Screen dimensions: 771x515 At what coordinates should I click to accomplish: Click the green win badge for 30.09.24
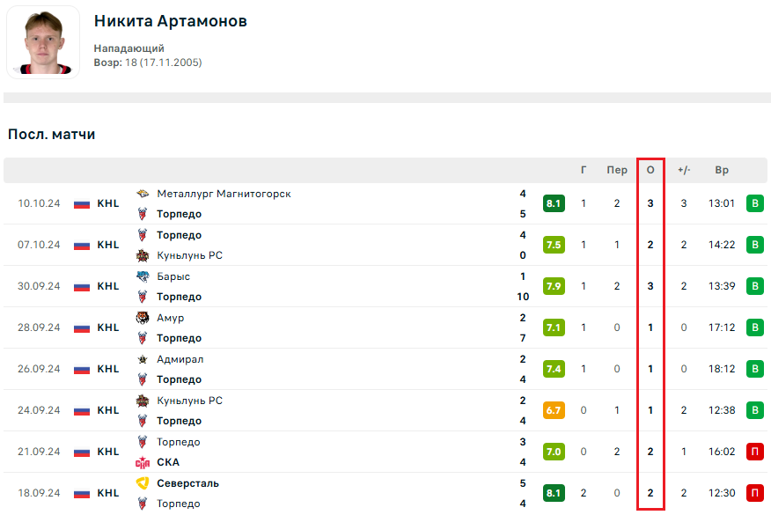[754, 286]
